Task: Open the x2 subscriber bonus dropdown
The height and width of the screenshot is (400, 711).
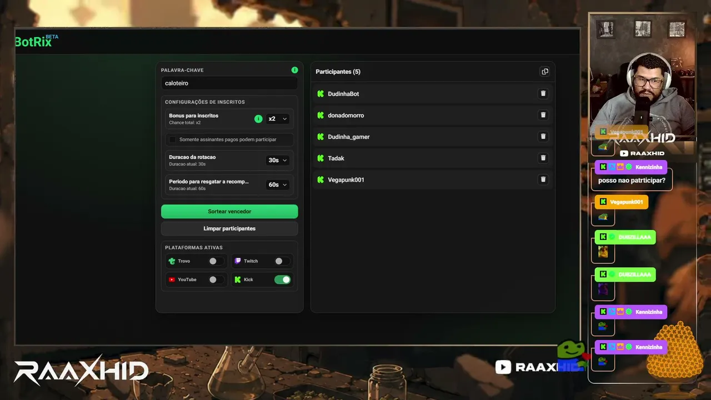Action: 278,119
